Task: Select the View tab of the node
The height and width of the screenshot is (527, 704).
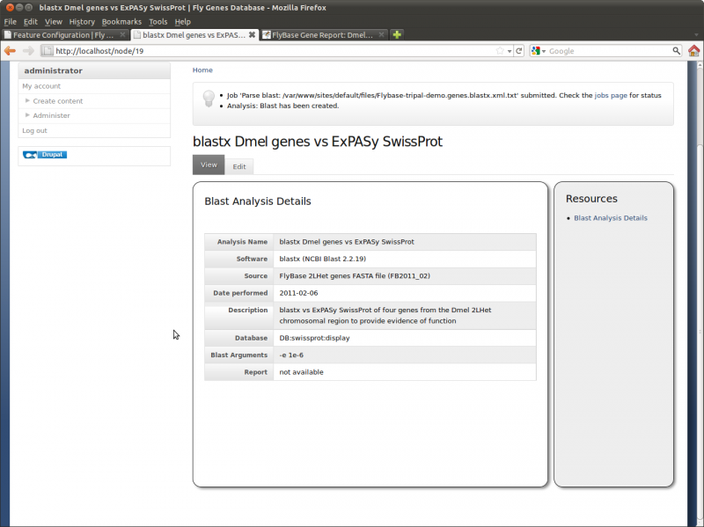Action: coord(209,165)
